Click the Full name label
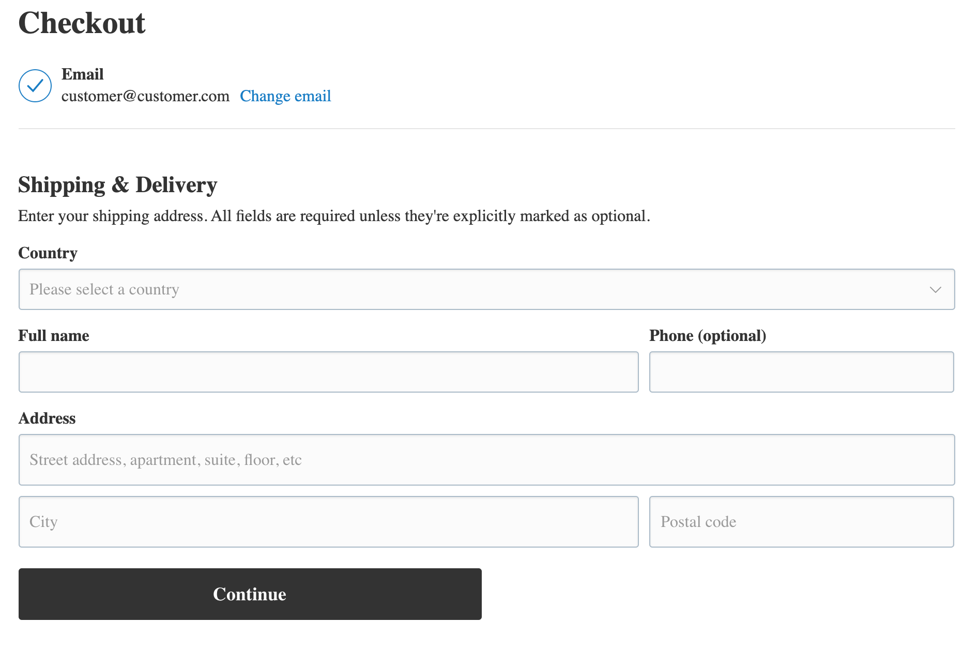The width and height of the screenshot is (978, 653). coord(54,336)
